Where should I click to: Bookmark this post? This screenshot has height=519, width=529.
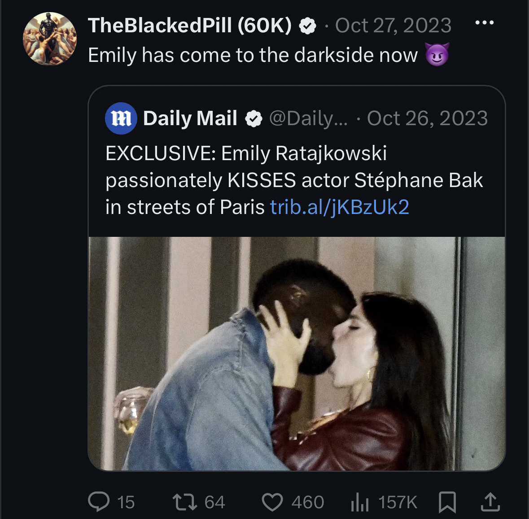click(447, 502)
